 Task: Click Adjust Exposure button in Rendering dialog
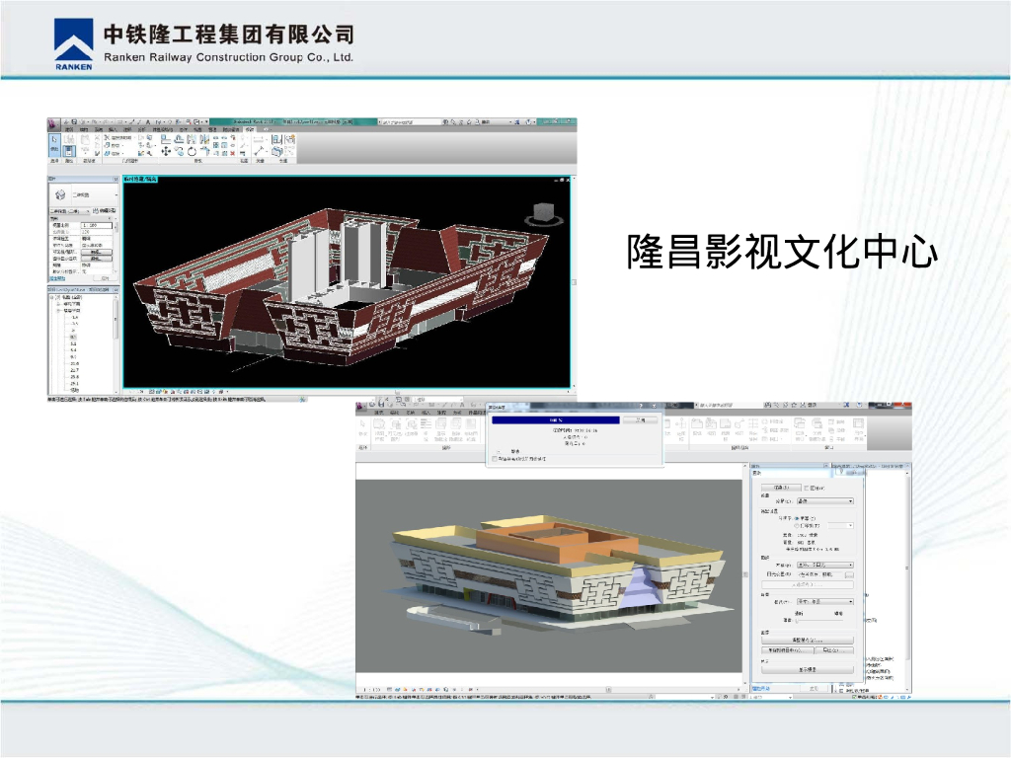[x=808, y=640]
